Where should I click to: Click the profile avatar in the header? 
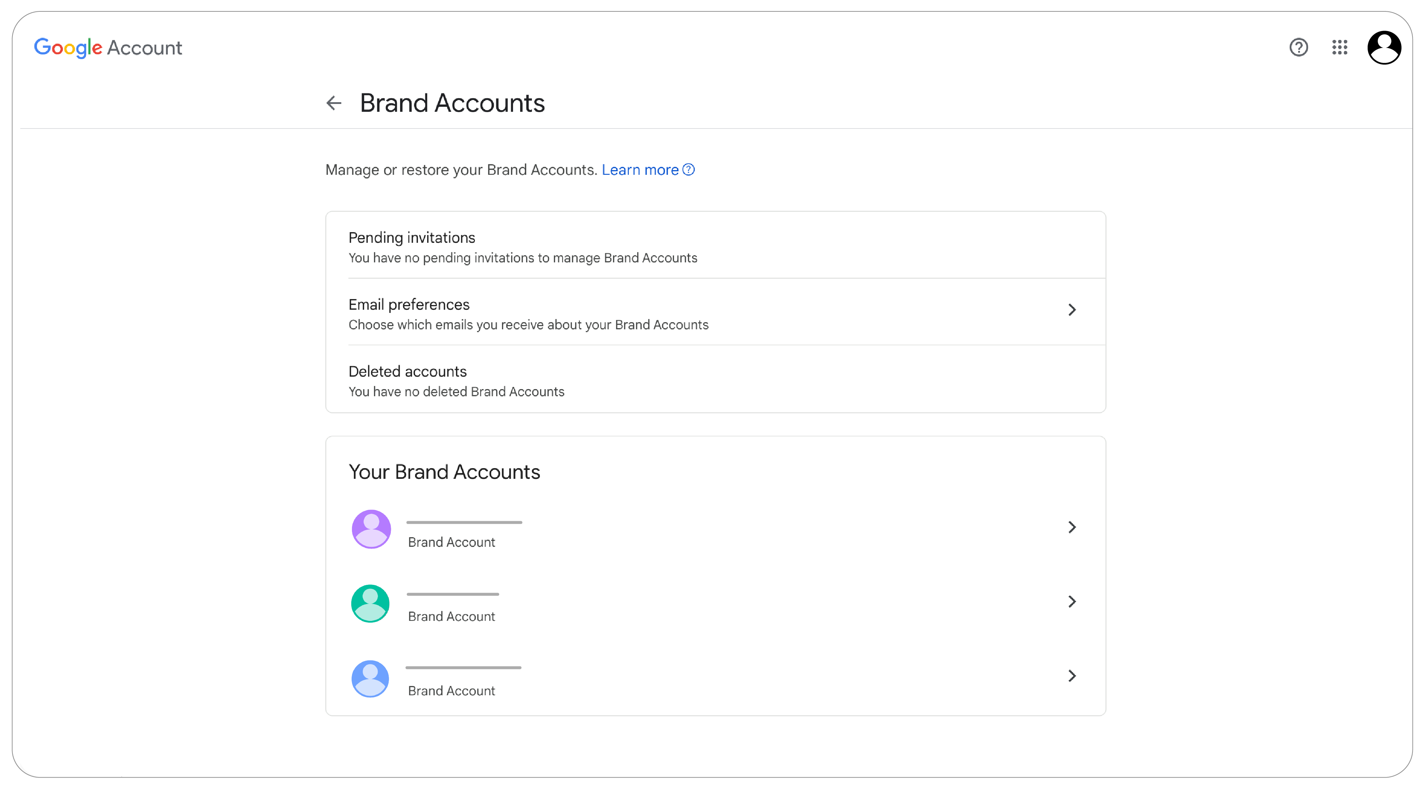pyautogui.click(x=1384, y=48)
